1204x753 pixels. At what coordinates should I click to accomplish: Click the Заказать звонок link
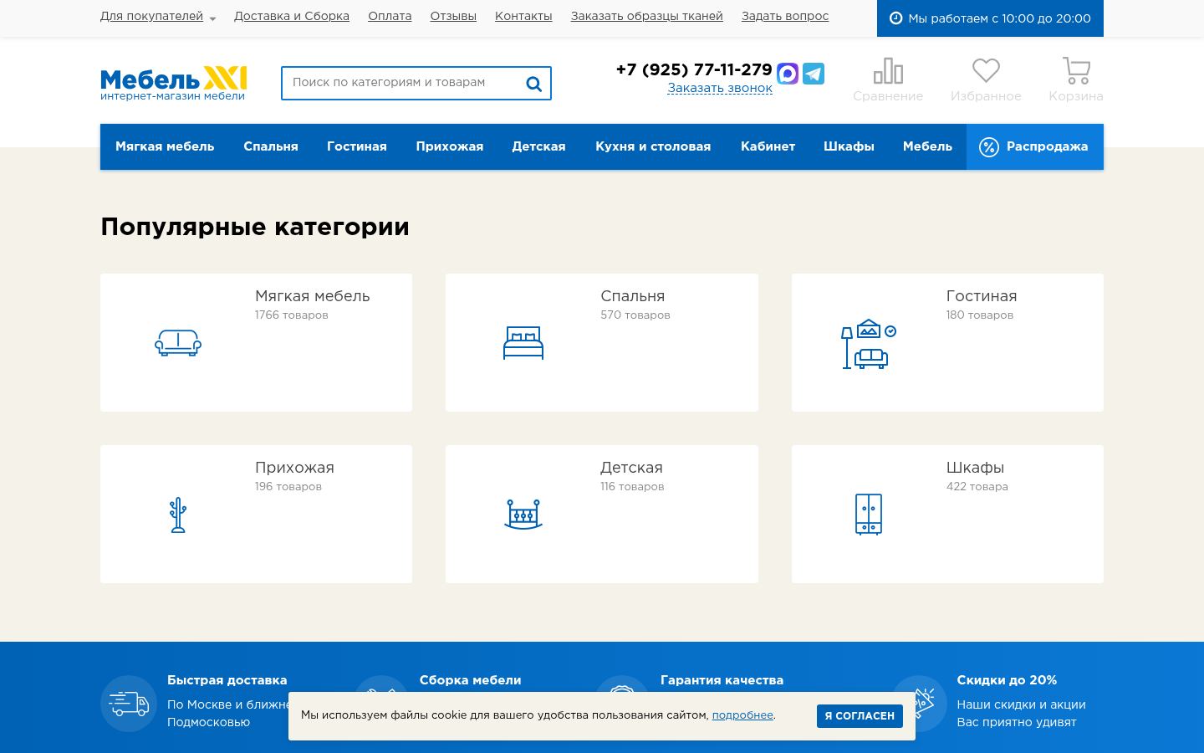[720, 89]
